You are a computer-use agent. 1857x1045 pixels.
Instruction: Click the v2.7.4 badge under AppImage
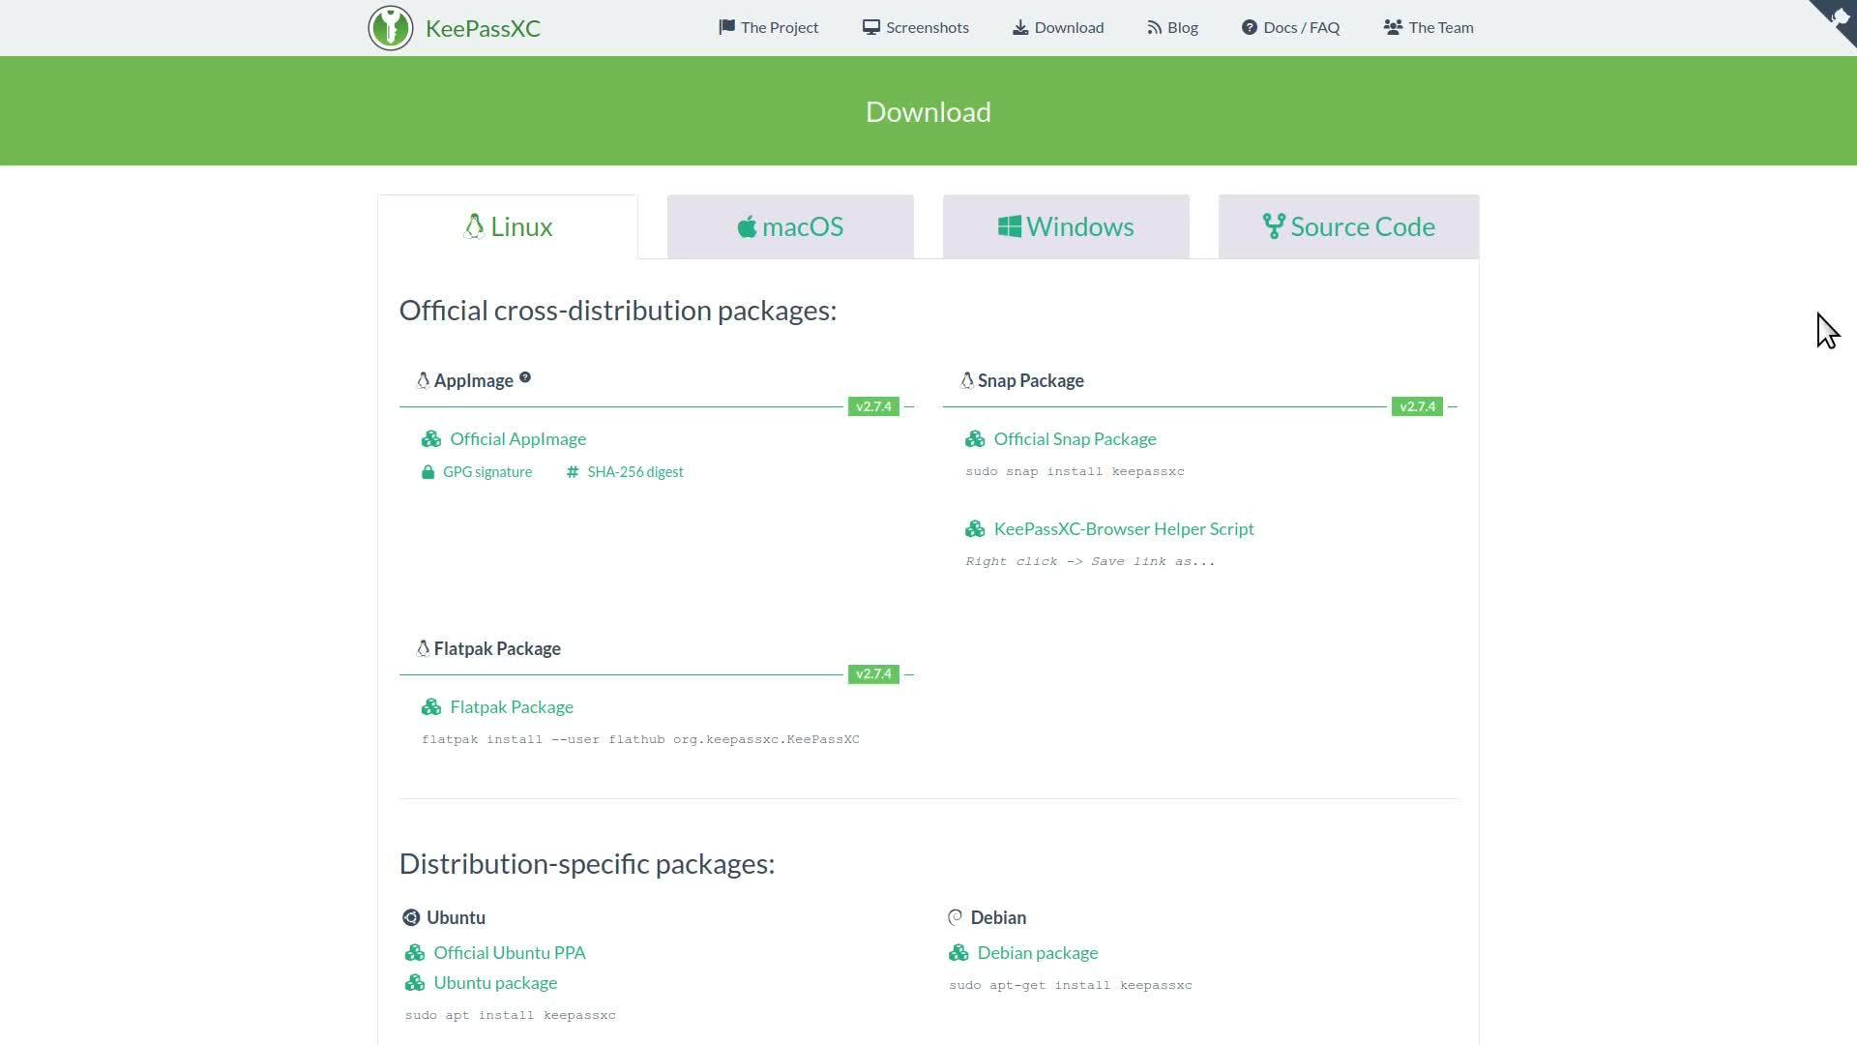point(873,406)
